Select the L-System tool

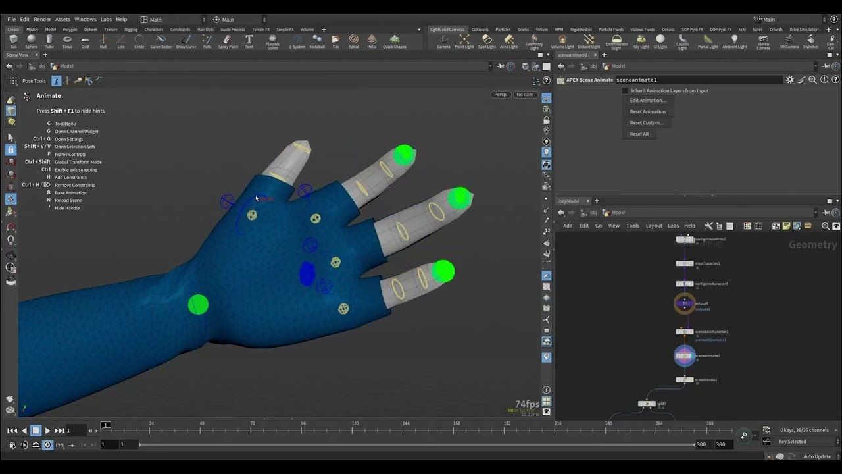(x=297, y=41)
